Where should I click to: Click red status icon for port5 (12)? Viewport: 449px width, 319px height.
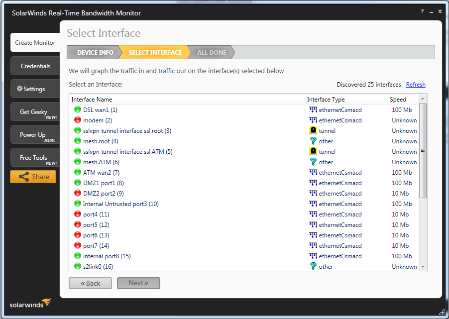click(x=78, y=224)
